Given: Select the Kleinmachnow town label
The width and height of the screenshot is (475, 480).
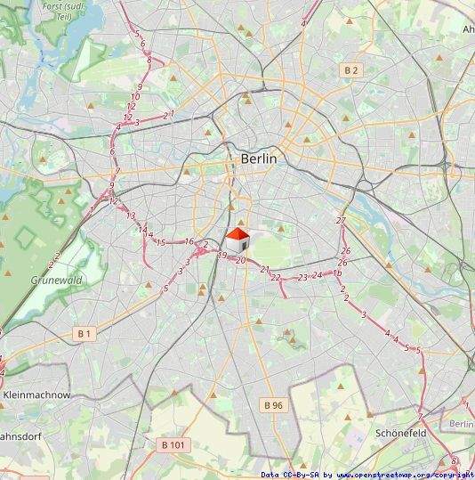Looking at the screenshot, I should pyautogui.click(x=36, y=395).
